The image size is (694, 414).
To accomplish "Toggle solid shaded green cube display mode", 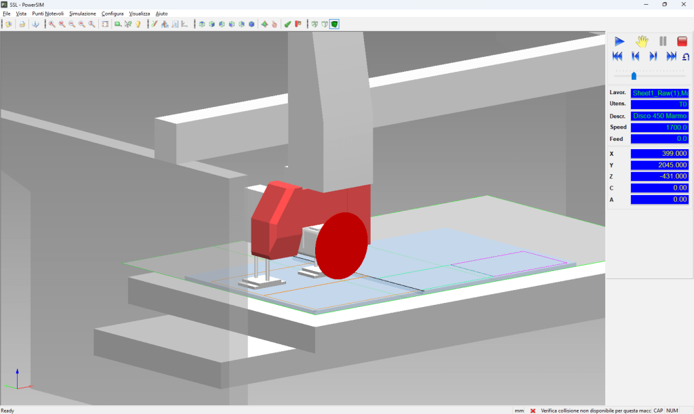I will pos(335,24).
